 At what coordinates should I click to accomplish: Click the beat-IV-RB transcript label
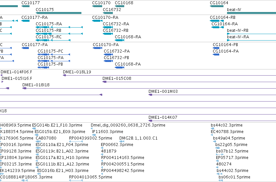238,30
